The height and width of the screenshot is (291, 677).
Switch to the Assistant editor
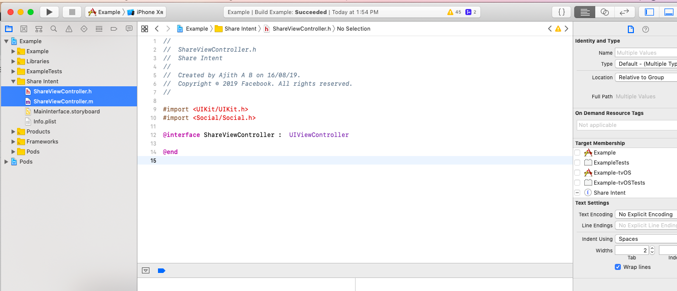point(605,12)
